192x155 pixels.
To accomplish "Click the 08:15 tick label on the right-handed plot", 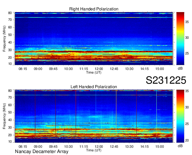I will click(23, 69).
